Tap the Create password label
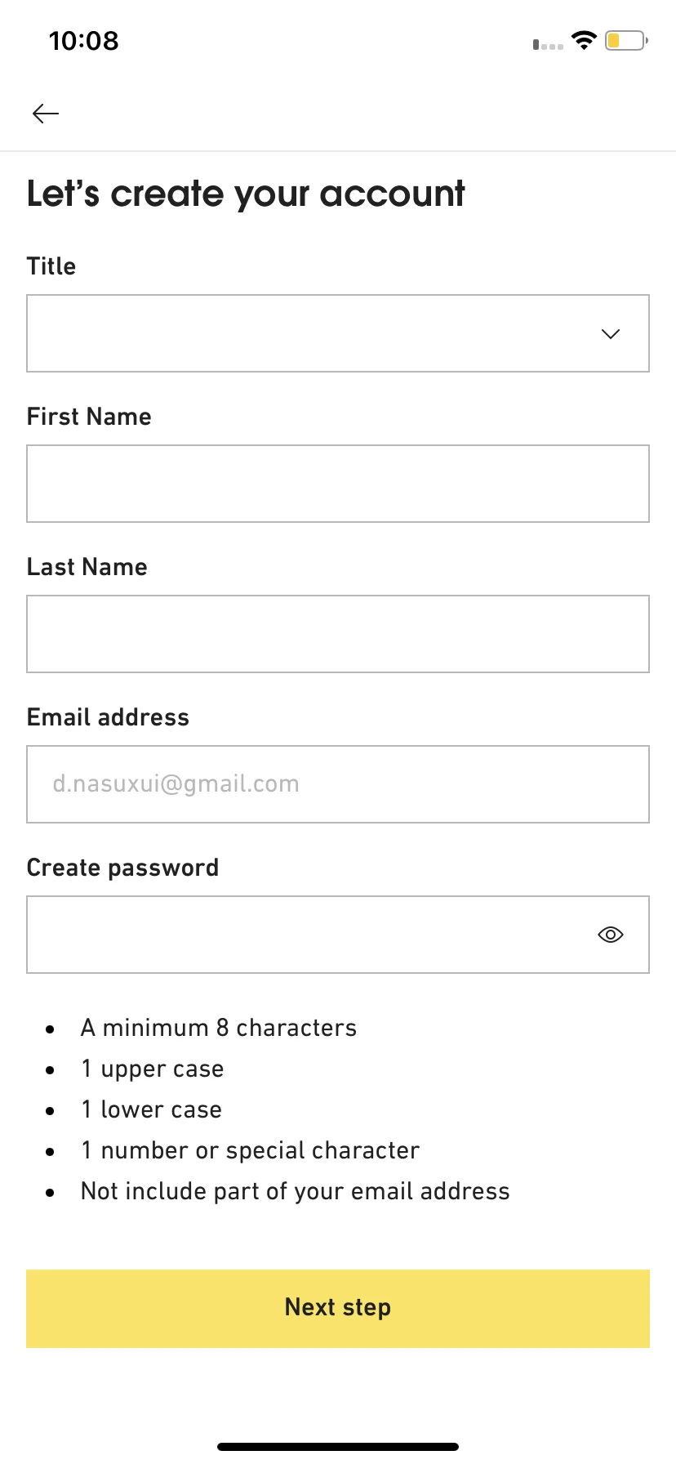This screenshot has width=676, height=1464. pos(122,868)
